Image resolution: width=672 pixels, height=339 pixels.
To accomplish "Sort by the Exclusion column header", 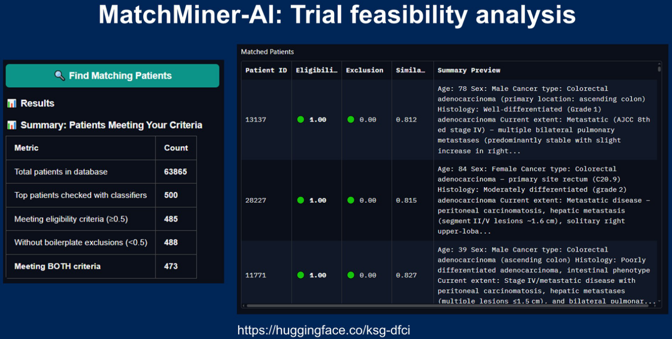I will (x=365, y=70).
